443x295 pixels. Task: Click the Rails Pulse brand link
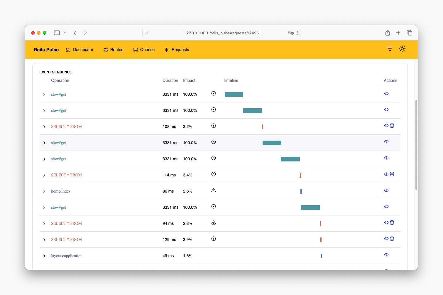tap(46, 50)
